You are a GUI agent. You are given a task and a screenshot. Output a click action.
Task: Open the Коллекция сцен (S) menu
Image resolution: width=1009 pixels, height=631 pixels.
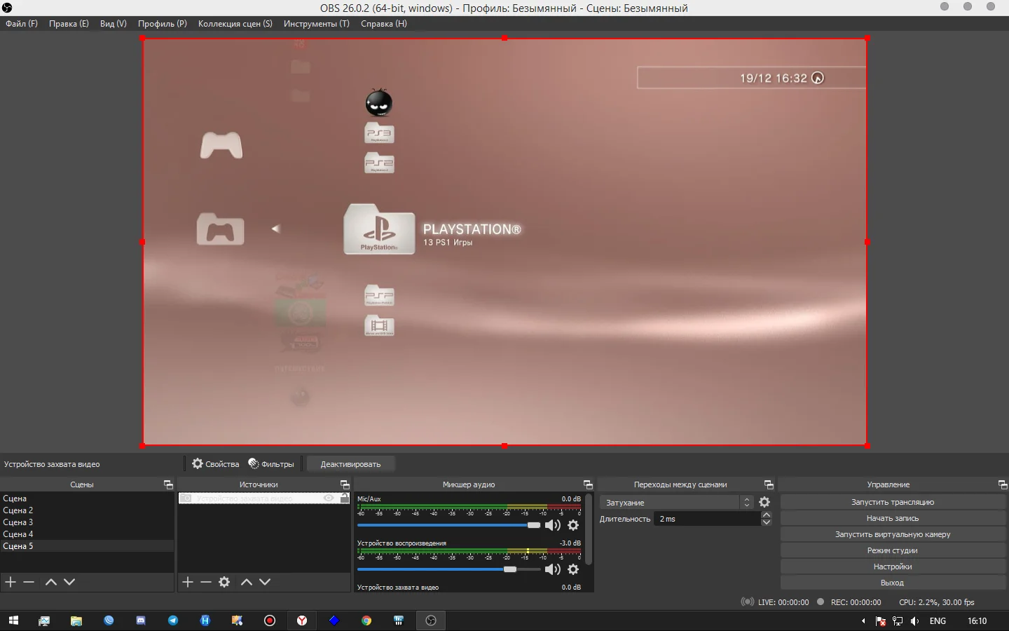235,24
